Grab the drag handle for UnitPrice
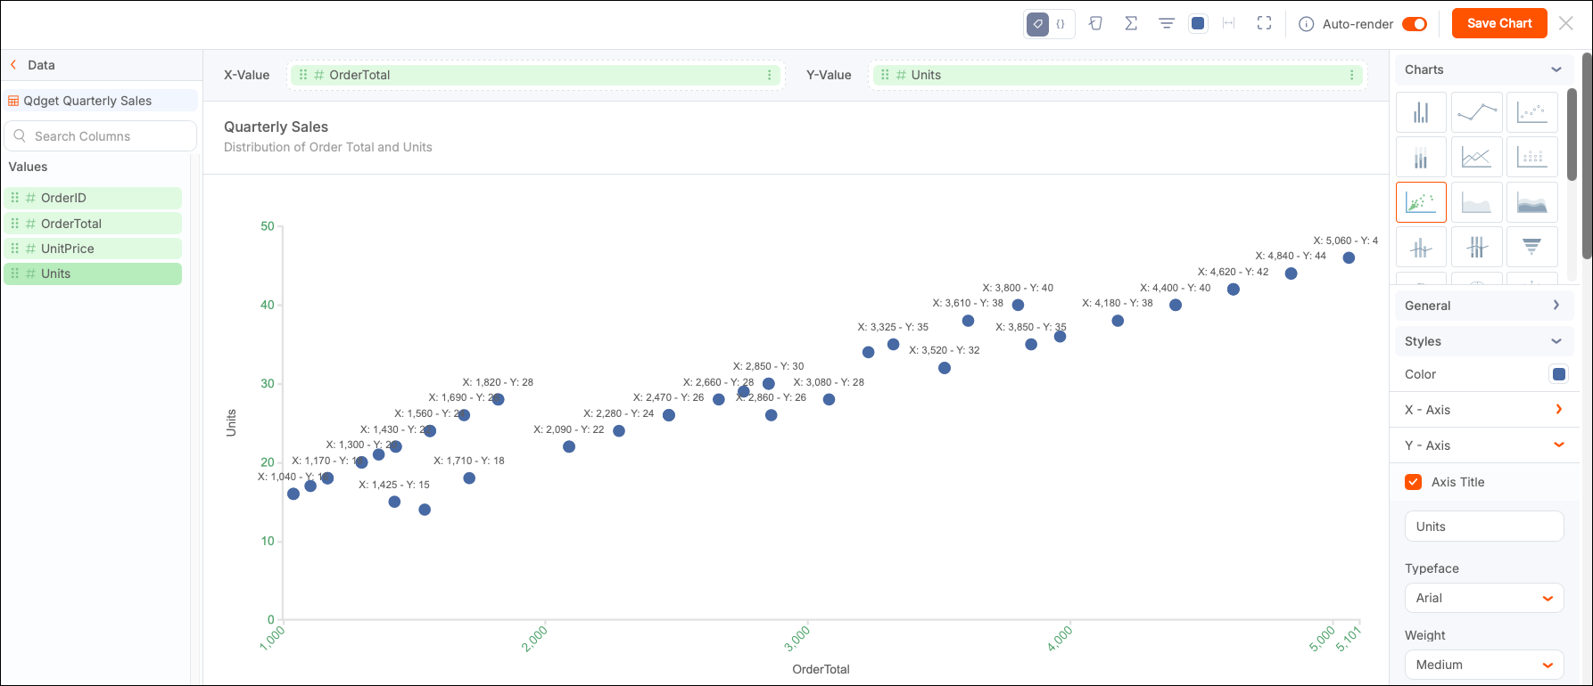The width and height of the screenshot is (1593, 686). click(15, 249)
